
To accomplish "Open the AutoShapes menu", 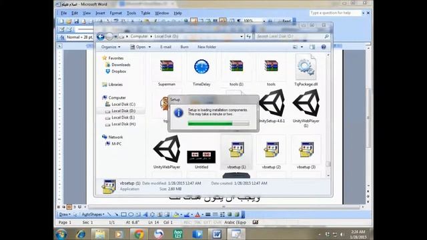I will (93, 215).
